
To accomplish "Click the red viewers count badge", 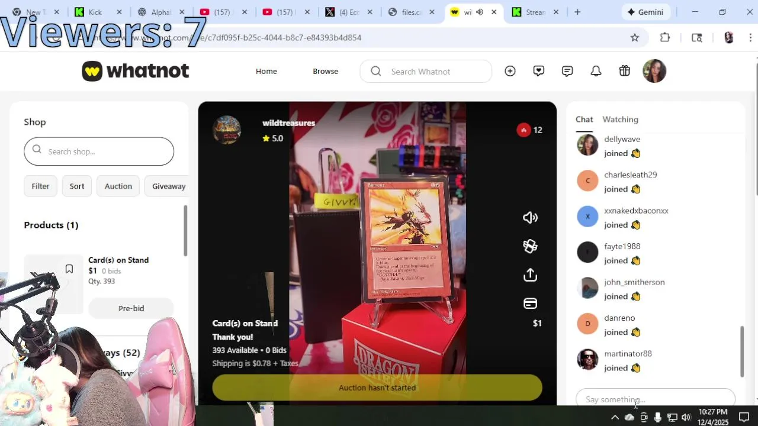I will tap(523, 130).
